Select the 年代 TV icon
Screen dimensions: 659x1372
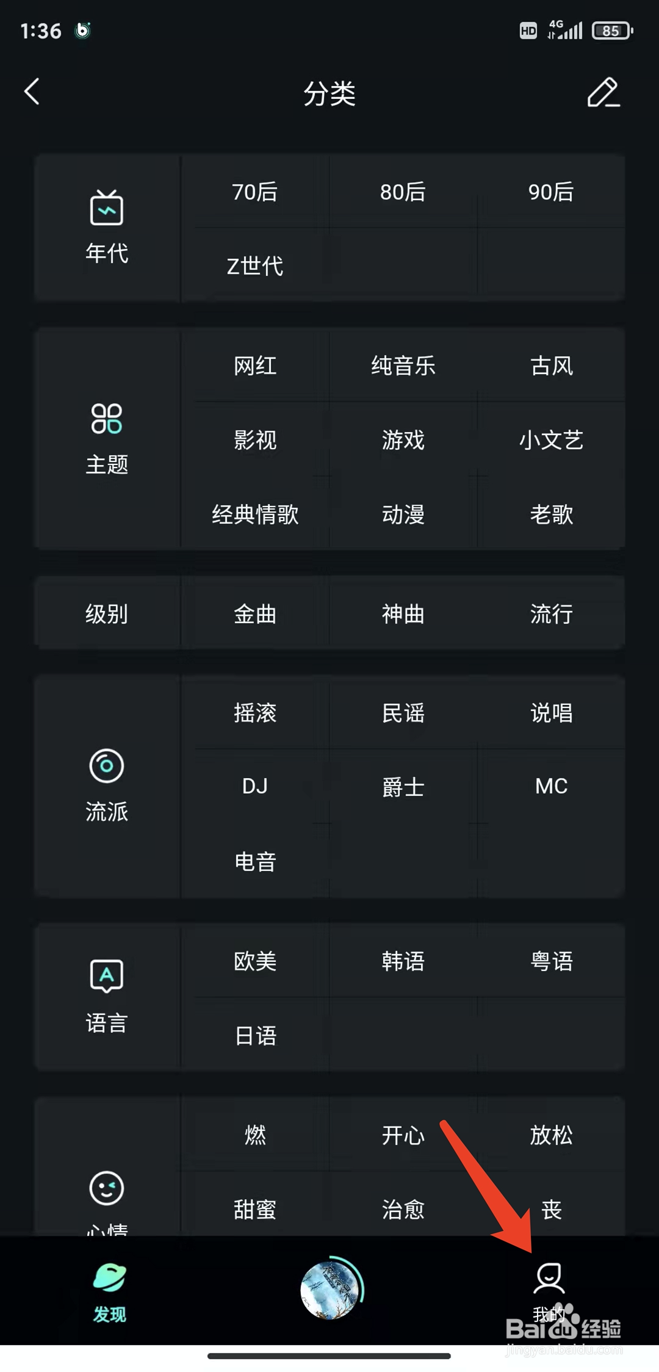(x=107, y=208)
